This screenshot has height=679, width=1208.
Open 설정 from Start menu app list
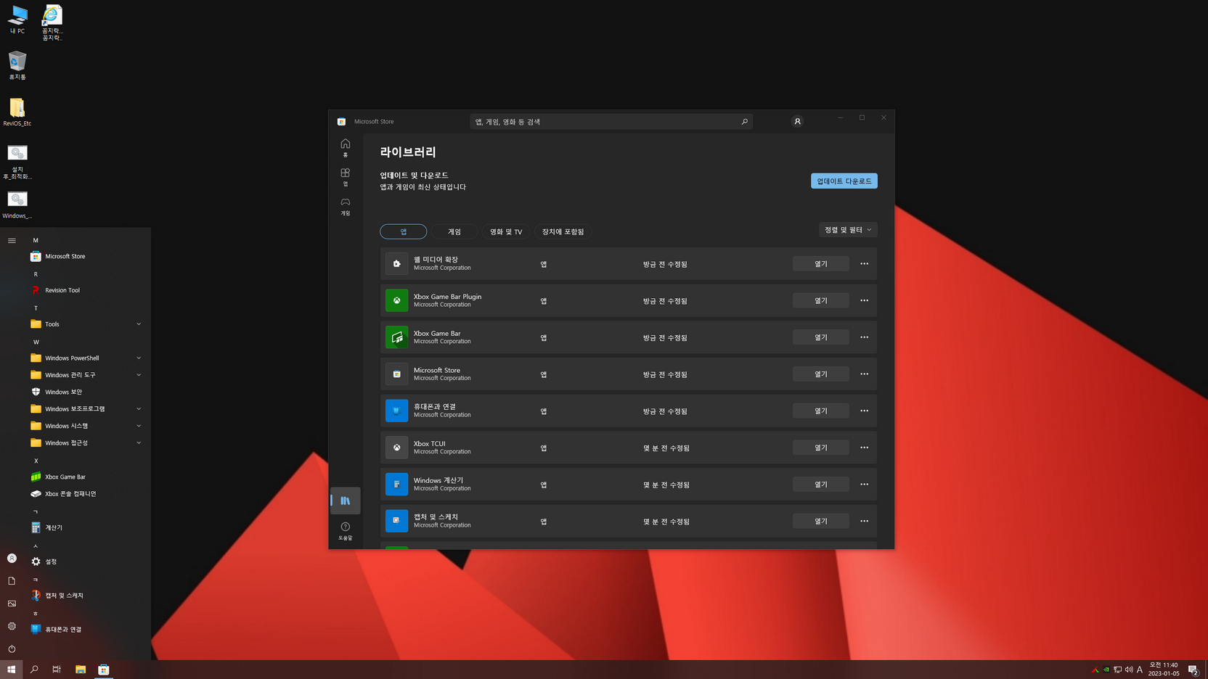(x=86, y=561)
